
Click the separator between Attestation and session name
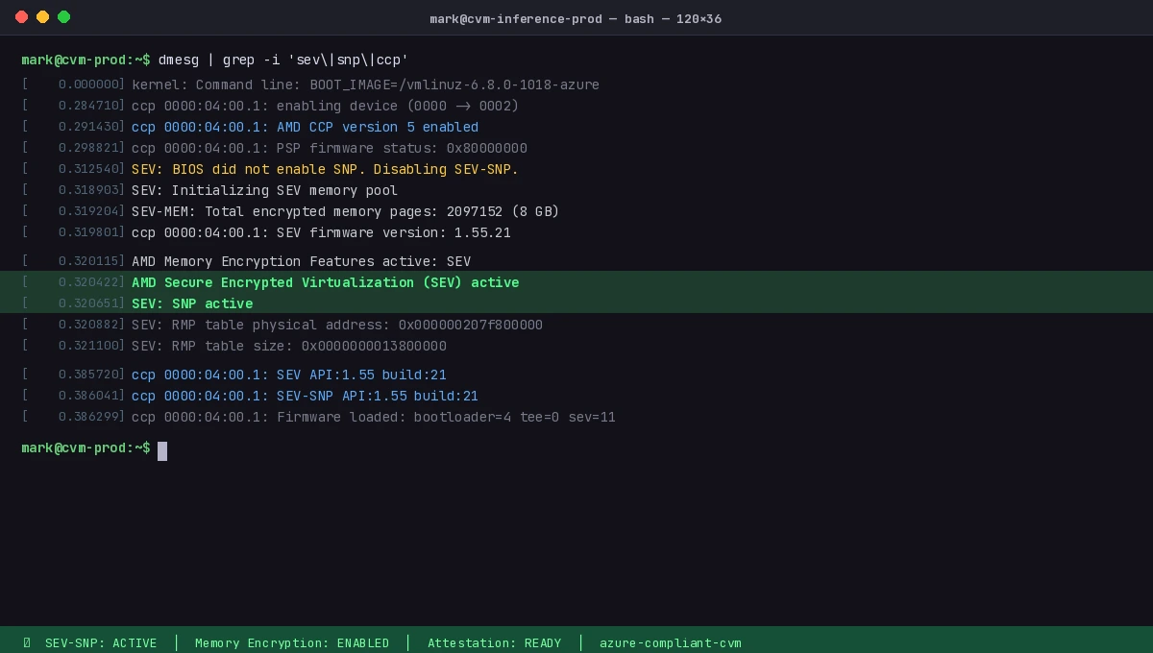coord(580,643)
